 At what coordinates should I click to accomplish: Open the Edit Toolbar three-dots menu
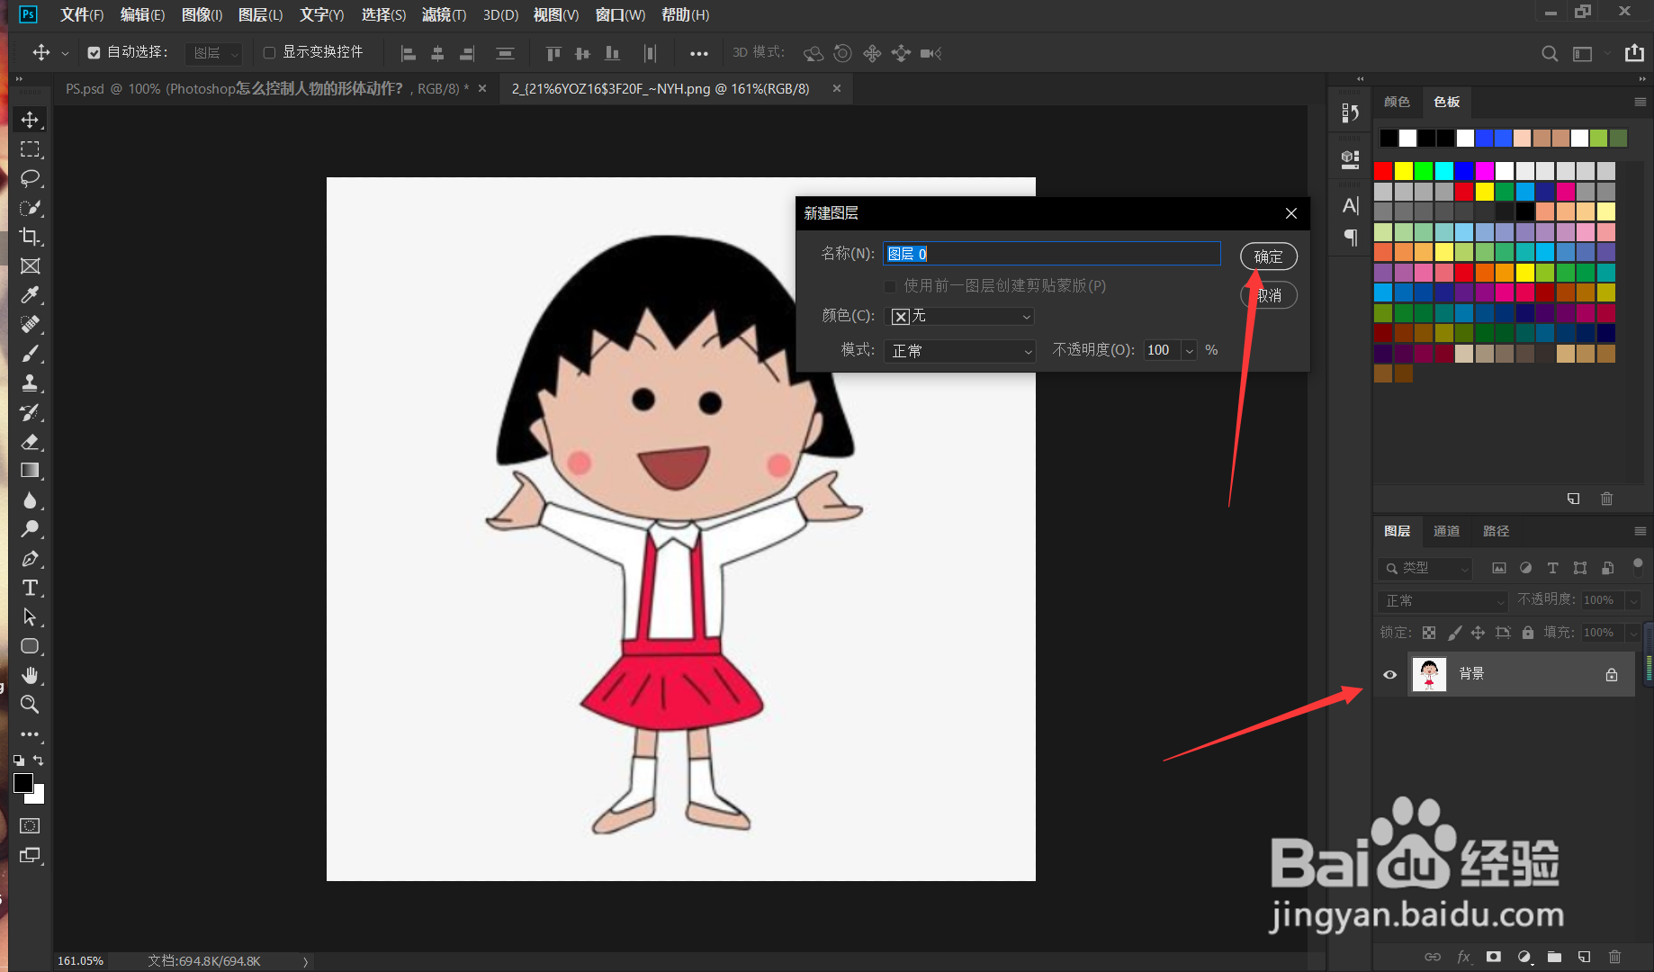click(x=30, y=734)
